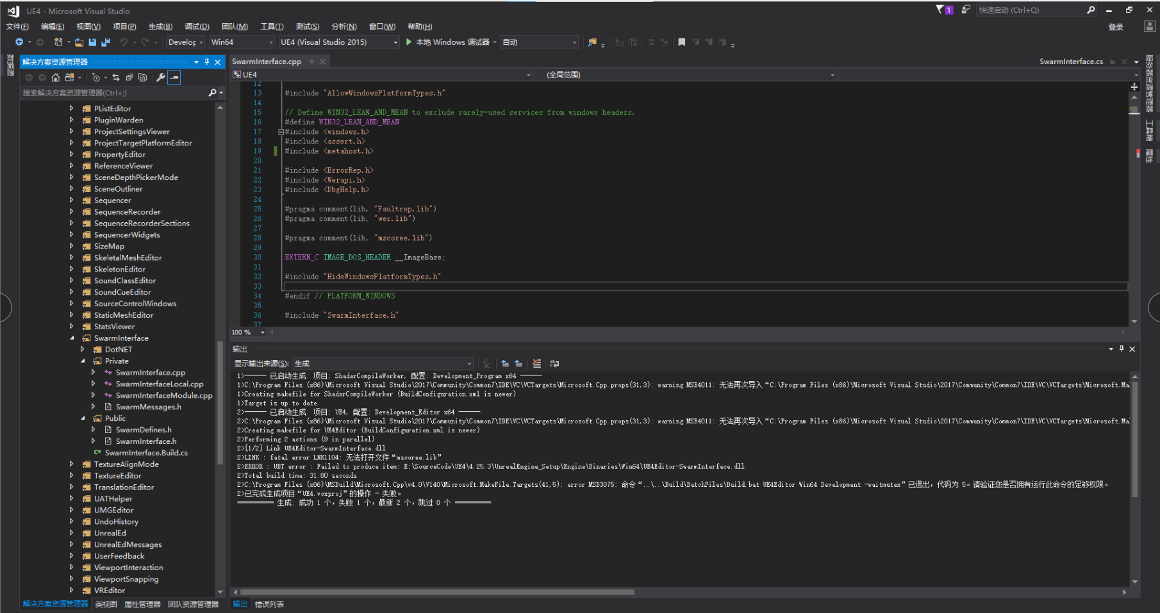Click the pending changes filter clock icon

pos(95,78)
